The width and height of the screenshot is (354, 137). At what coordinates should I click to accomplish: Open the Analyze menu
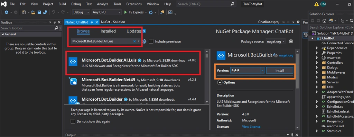[102, 4]
